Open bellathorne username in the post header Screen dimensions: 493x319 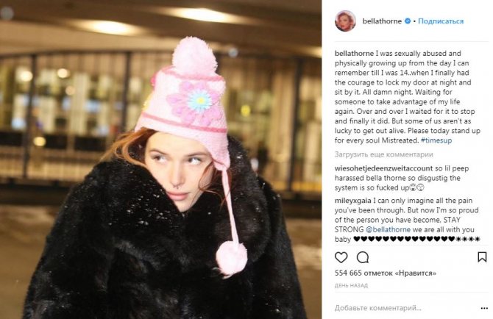tap(382, 21)
